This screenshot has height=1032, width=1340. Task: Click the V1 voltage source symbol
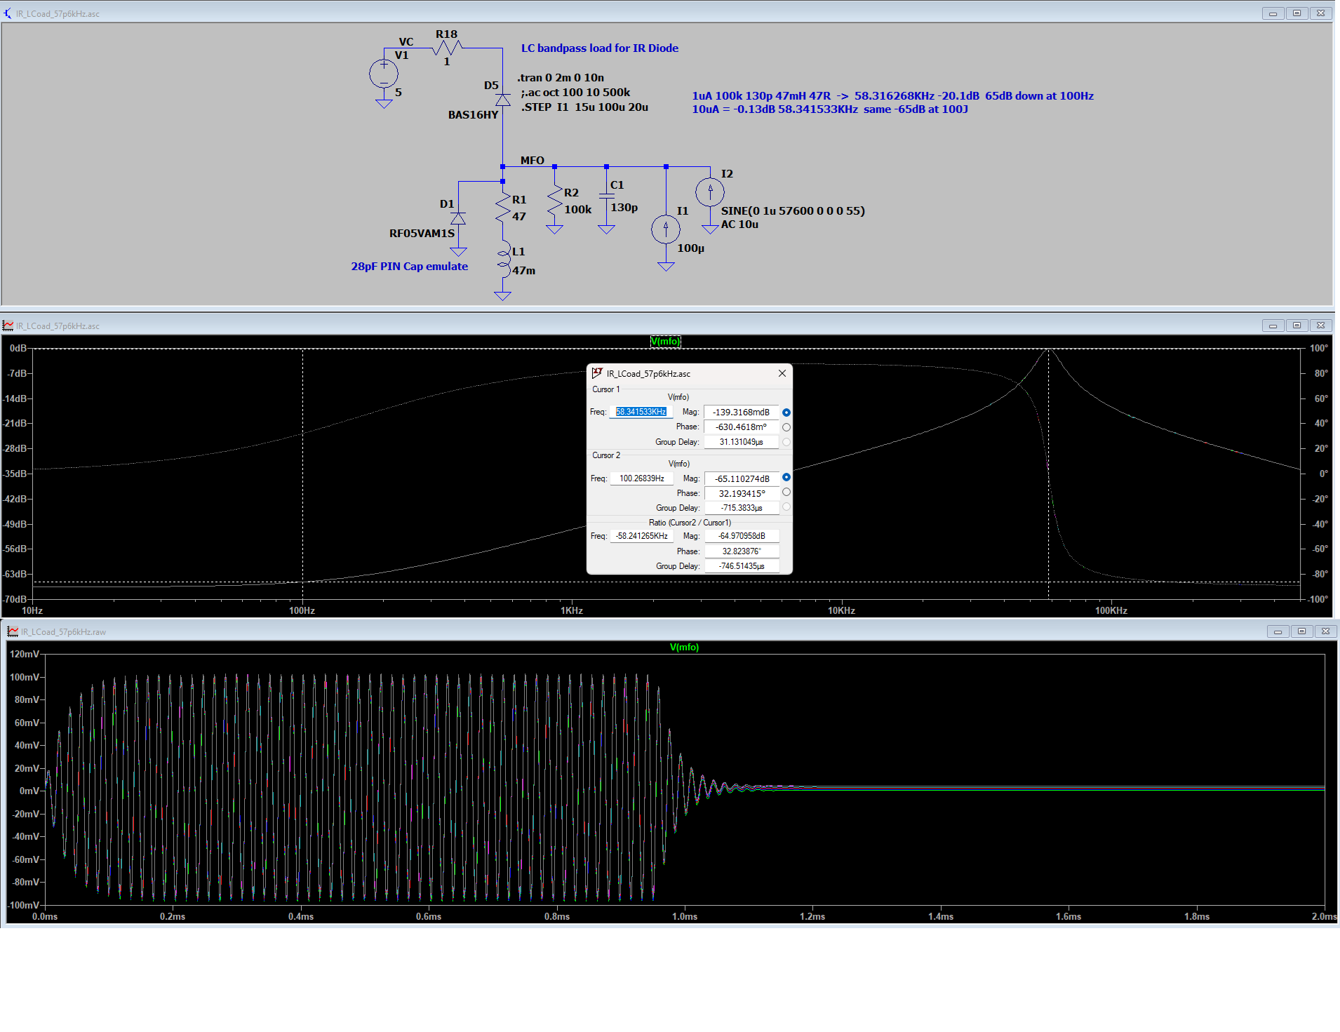pyautogui.click(x=384, y=74)
